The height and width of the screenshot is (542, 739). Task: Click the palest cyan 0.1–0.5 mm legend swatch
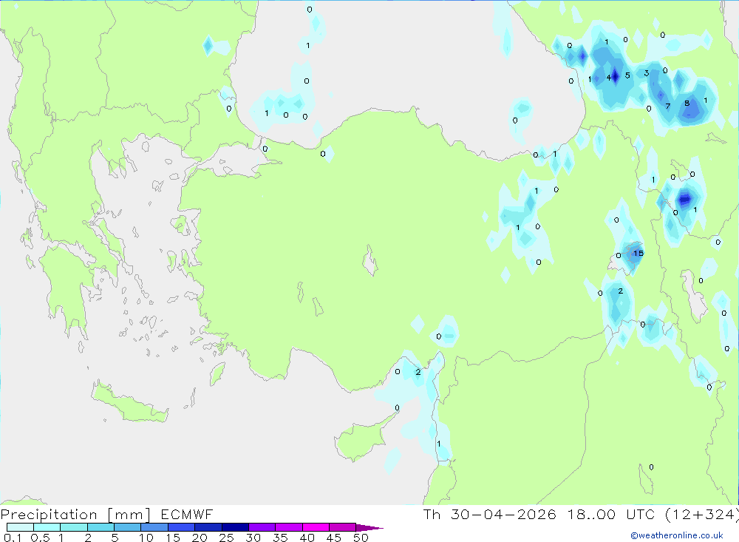pyautogui.click(x=20, y=527)
